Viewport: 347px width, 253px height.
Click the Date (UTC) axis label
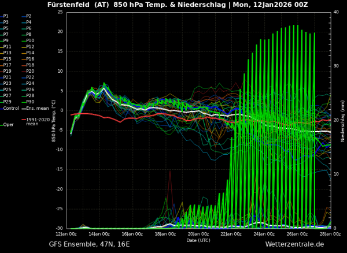tap(198, 240)
